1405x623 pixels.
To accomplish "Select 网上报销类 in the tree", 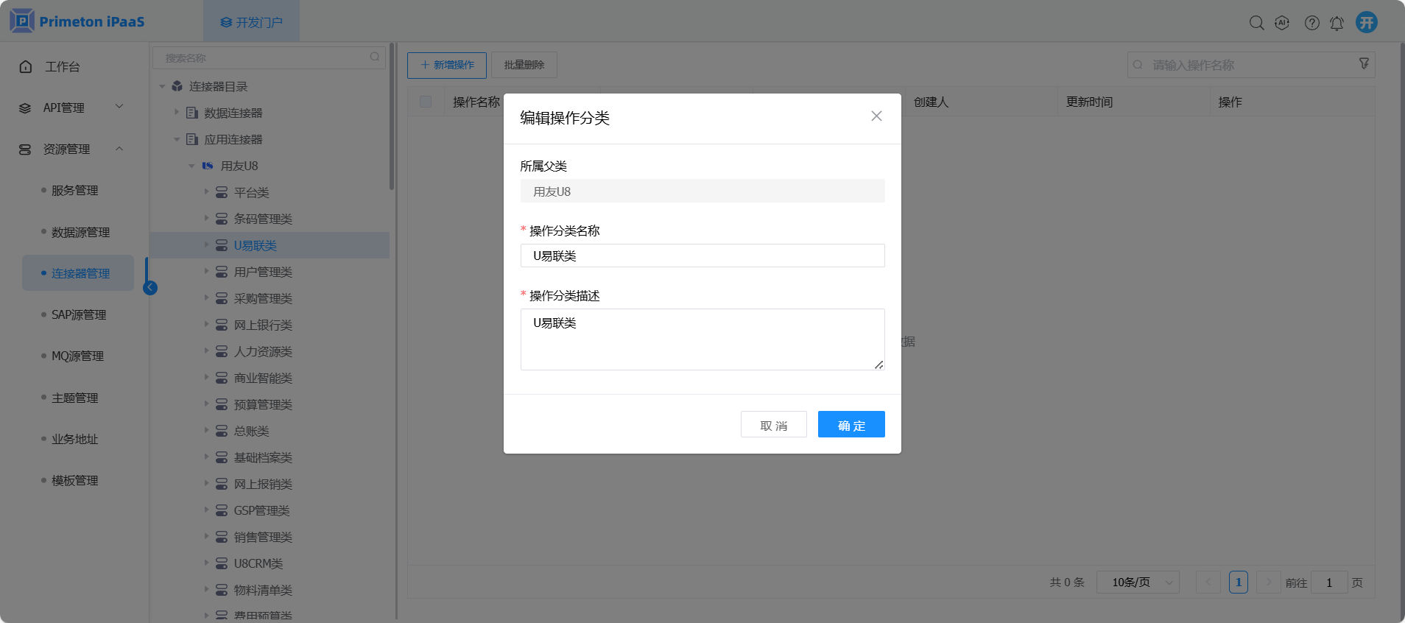I will click(263, 485).
